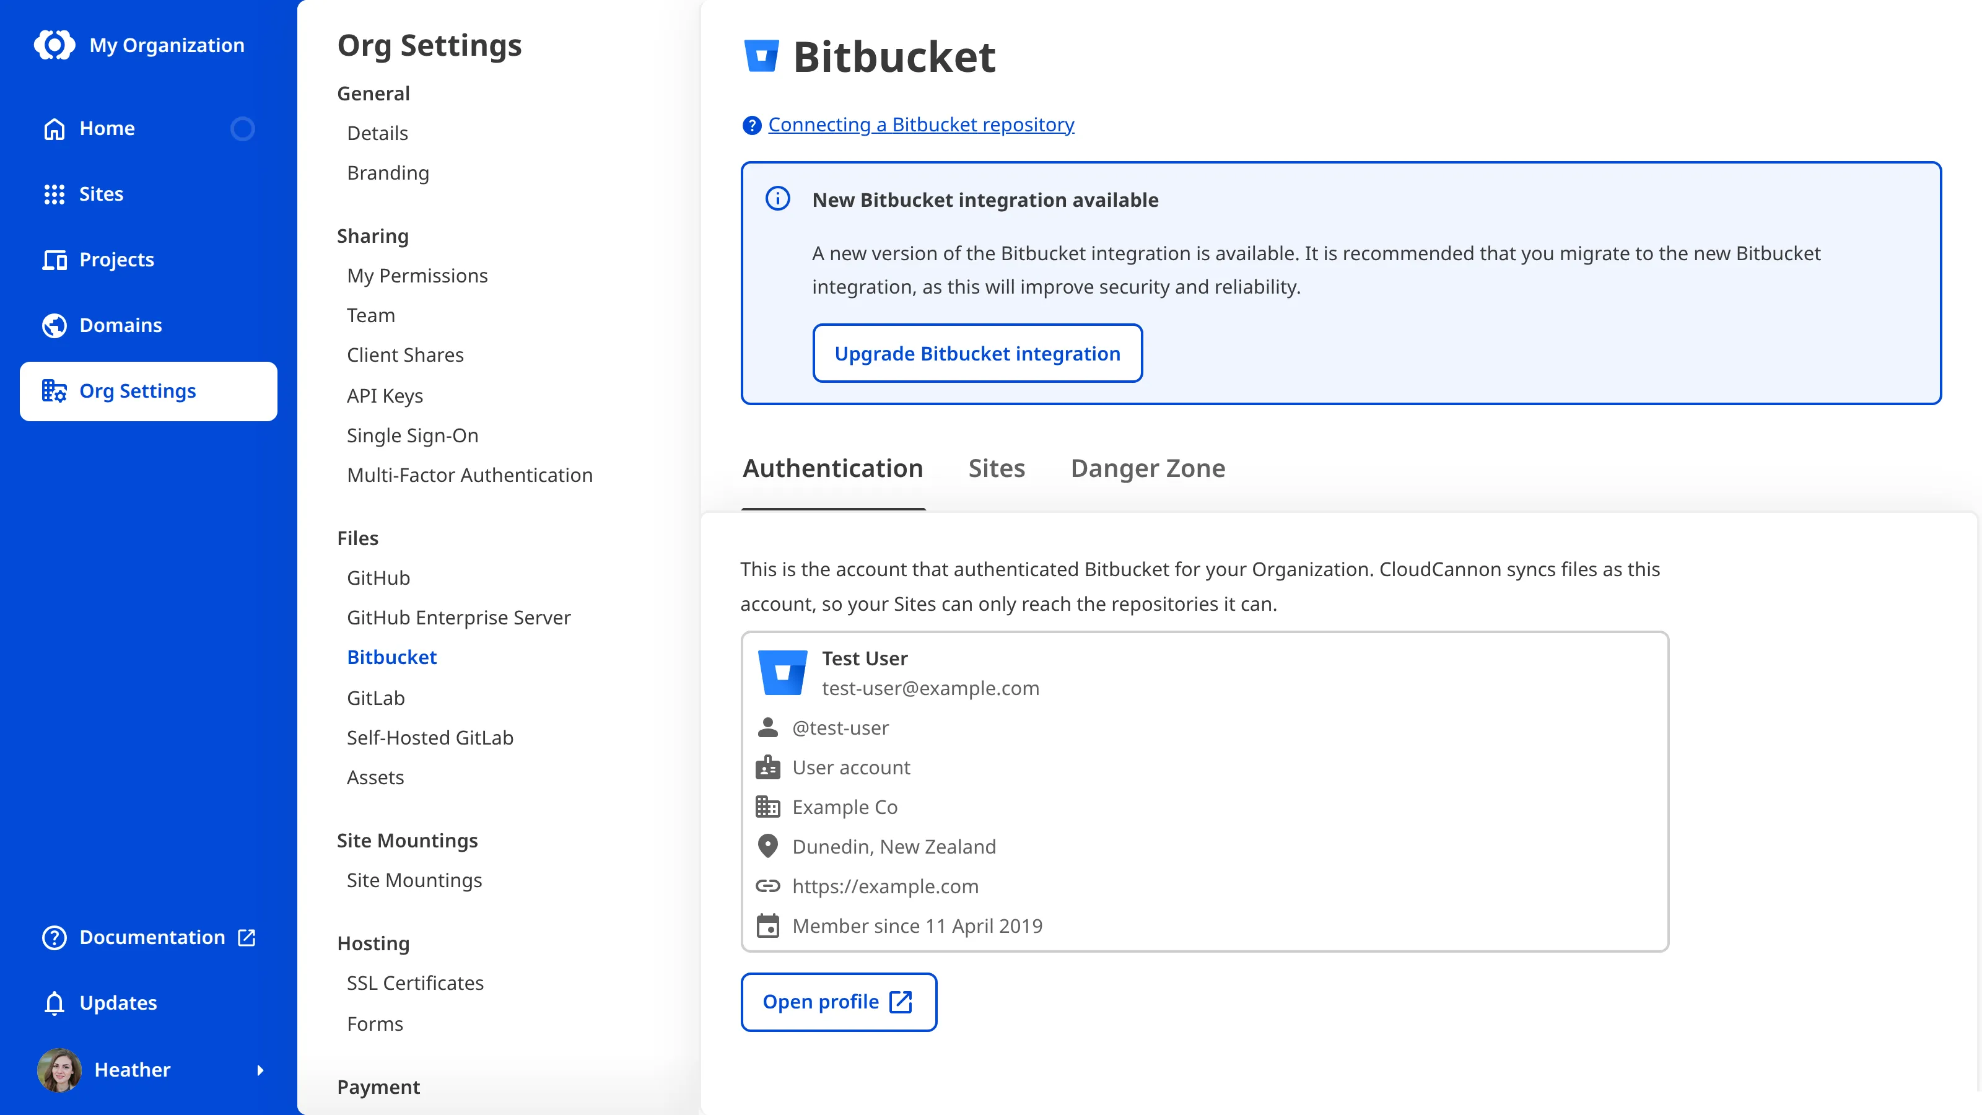
Task: Expand the Heather user menu arrow
Action: (x=260, y=1070)
